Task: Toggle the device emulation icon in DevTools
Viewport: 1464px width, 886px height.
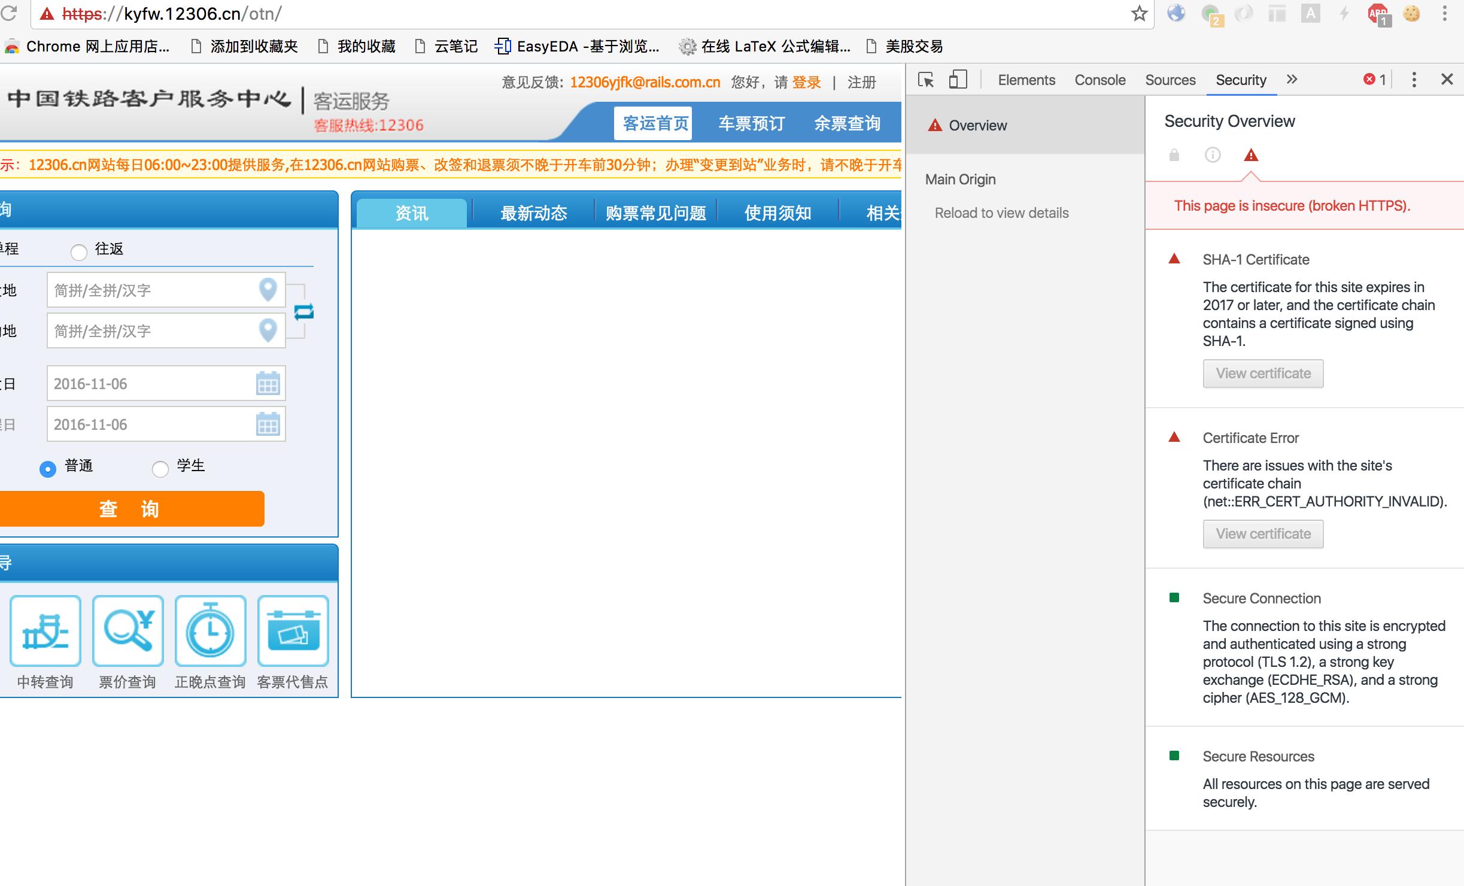Action: pyautogui.click(x=958, y=79)
